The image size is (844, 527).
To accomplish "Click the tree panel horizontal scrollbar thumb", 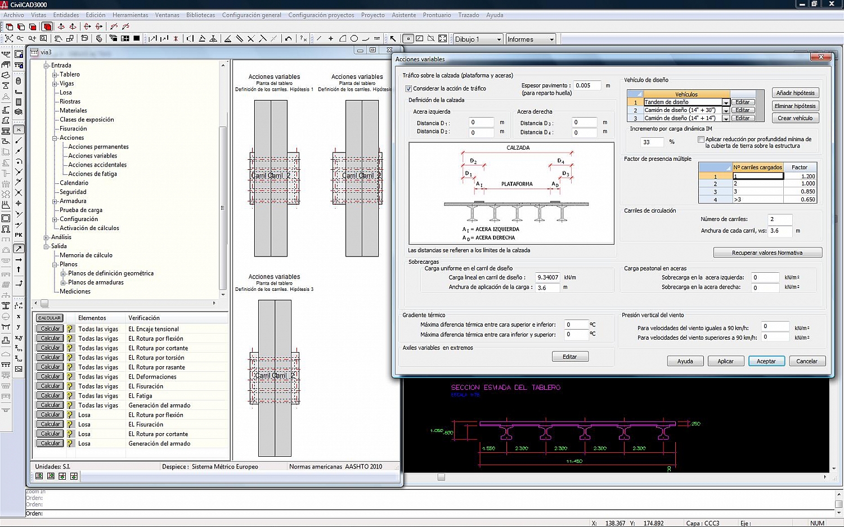I will coord(44,303).
